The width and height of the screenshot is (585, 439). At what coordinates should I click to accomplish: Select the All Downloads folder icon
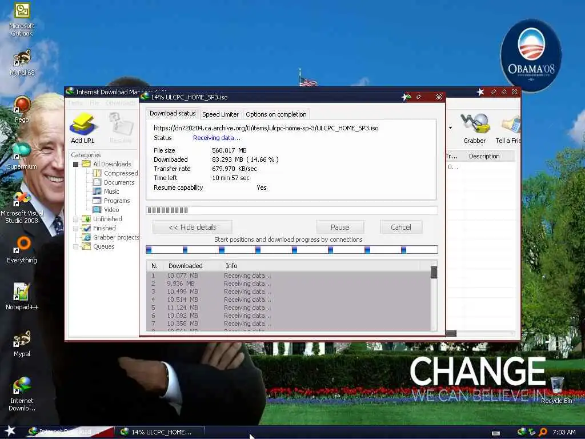point(86,164)
